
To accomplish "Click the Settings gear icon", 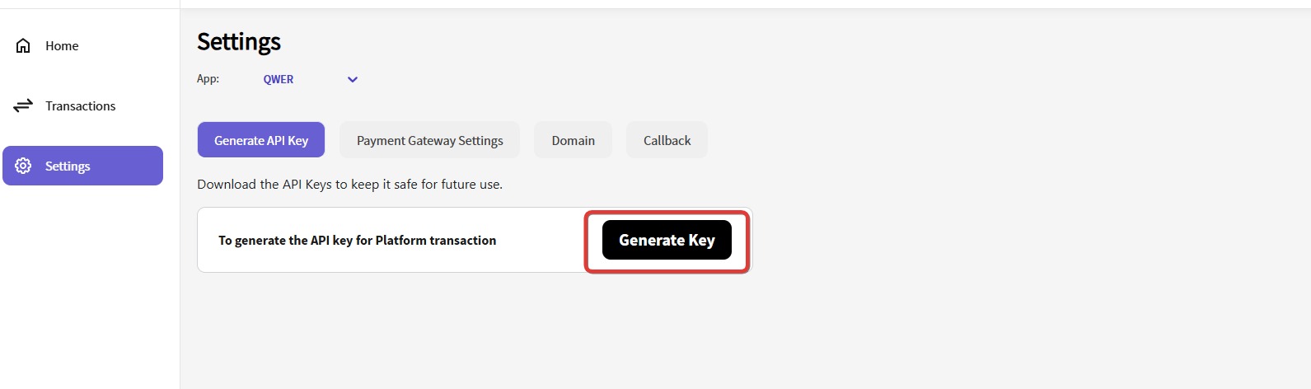I will pyautogui.click(x=23, y=166).
